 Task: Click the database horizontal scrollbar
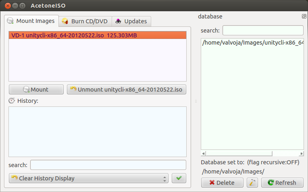coord(239,153)
